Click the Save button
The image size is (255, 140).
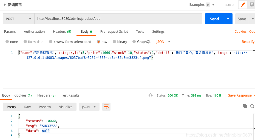click(242, 19)
